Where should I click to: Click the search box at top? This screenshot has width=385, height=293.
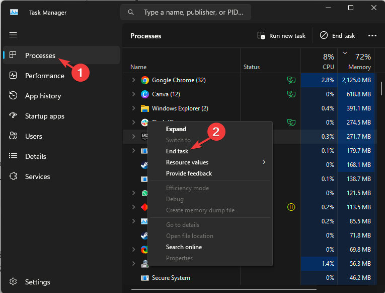186,12
